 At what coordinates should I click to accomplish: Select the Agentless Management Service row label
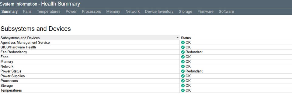(x=25, y=42)
